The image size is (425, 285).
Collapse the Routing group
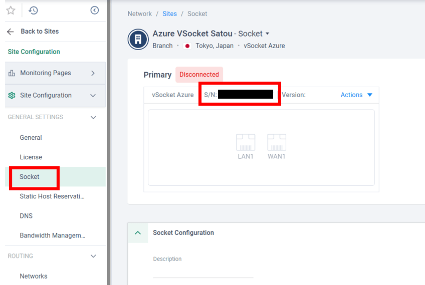pyautogui.click(x=93, y=256)
